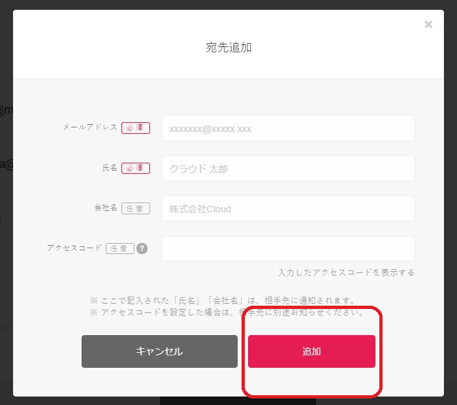The width and height of the screenshot is (457, 405).
Task: Click the 必須 badge beside メールアドレス
Action: [x=136, y=128]
